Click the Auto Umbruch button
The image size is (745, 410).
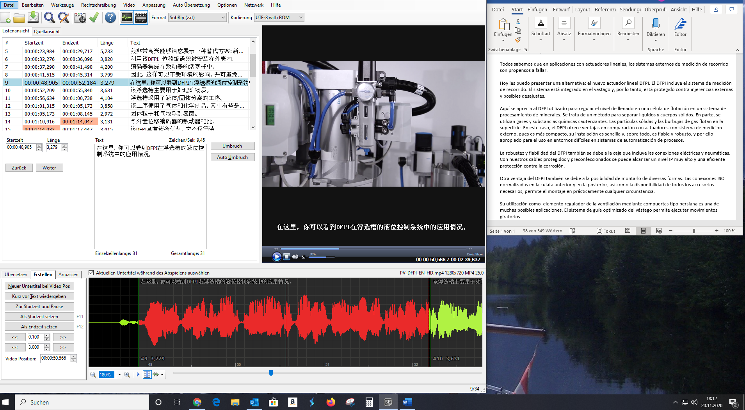pos(233,157)
